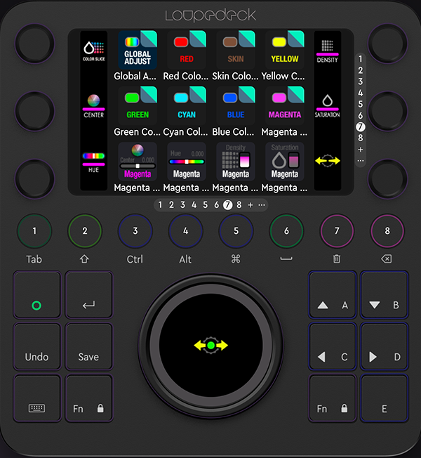Click the Color Slice dial label icon

click(x=93, y=51)
